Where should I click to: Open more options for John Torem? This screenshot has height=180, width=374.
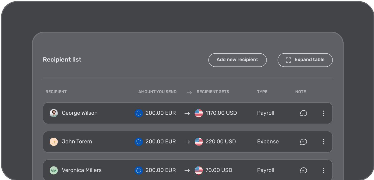coord(324,142)
